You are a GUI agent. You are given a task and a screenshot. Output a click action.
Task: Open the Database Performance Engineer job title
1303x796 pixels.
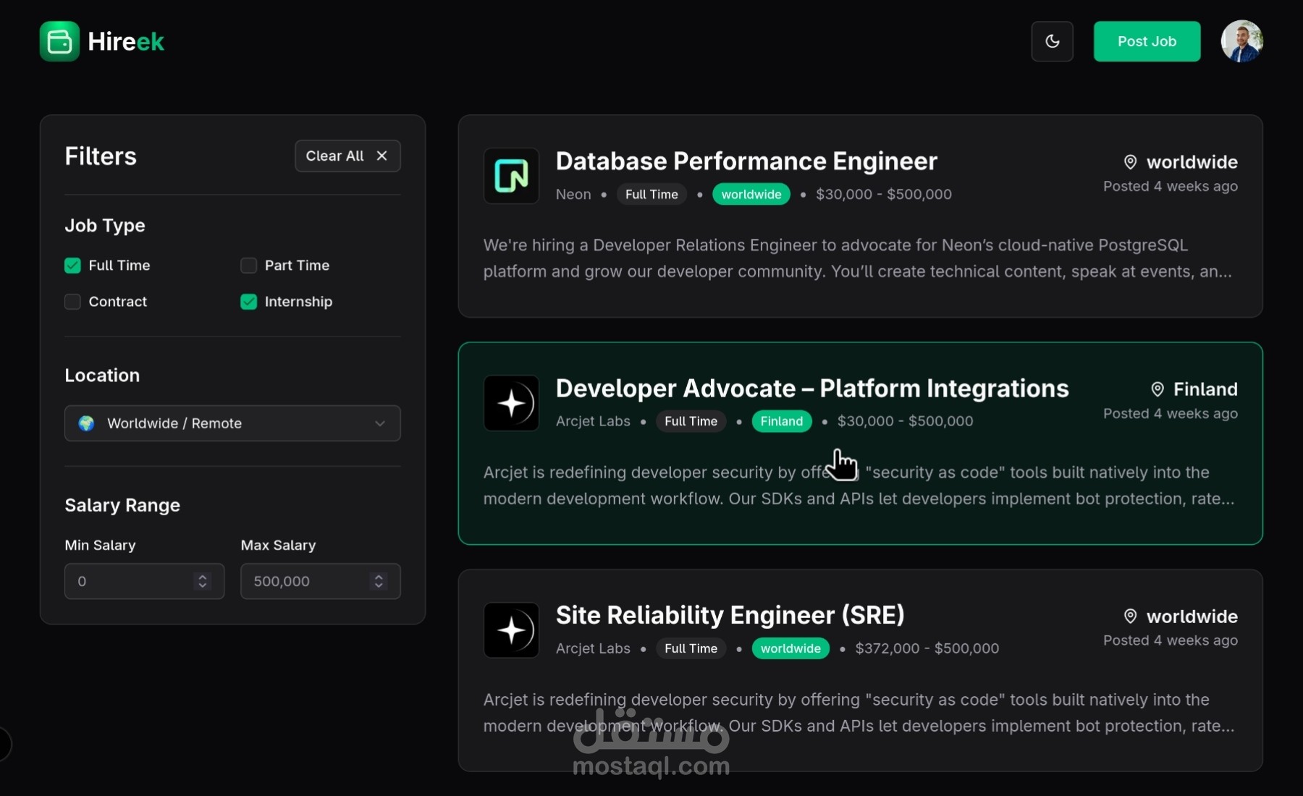tap(746, 161)
